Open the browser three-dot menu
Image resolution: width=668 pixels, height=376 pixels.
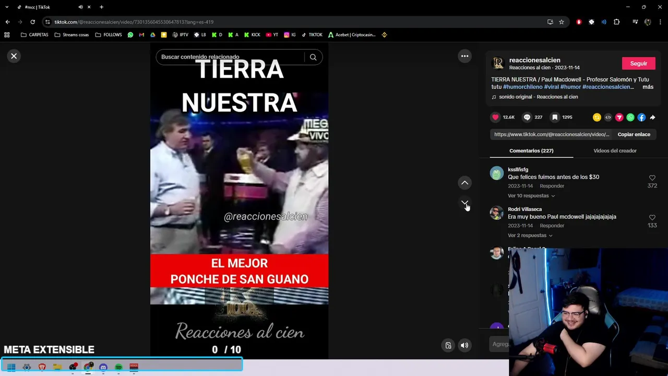click(x=661, y=22)
